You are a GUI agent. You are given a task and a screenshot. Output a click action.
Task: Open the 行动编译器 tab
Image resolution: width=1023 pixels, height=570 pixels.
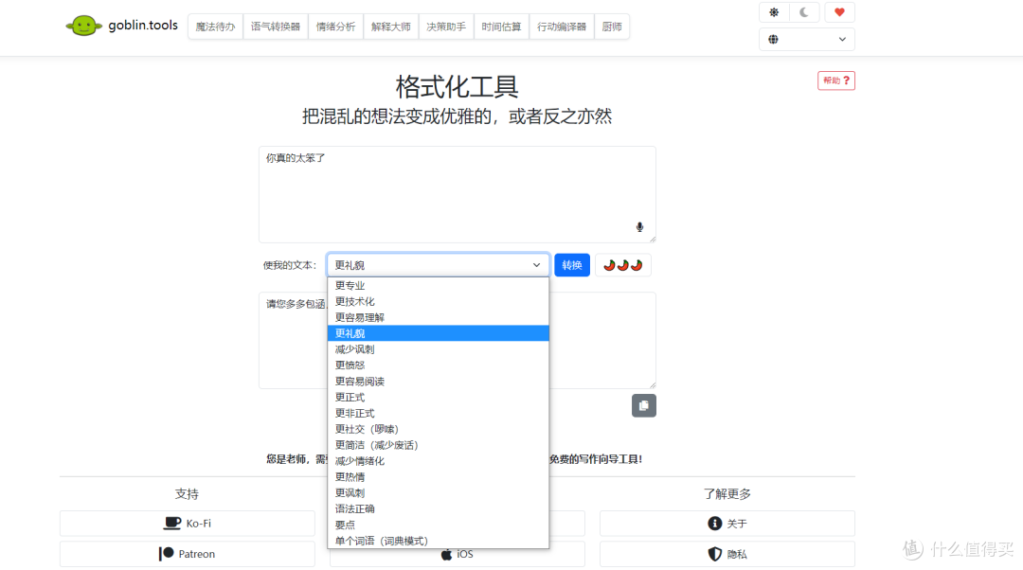562,27
